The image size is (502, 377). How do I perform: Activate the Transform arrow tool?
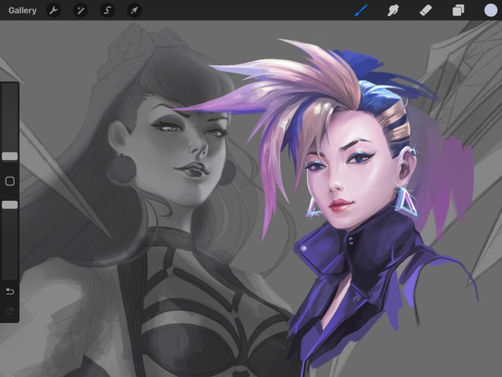[x=134, y=10]
